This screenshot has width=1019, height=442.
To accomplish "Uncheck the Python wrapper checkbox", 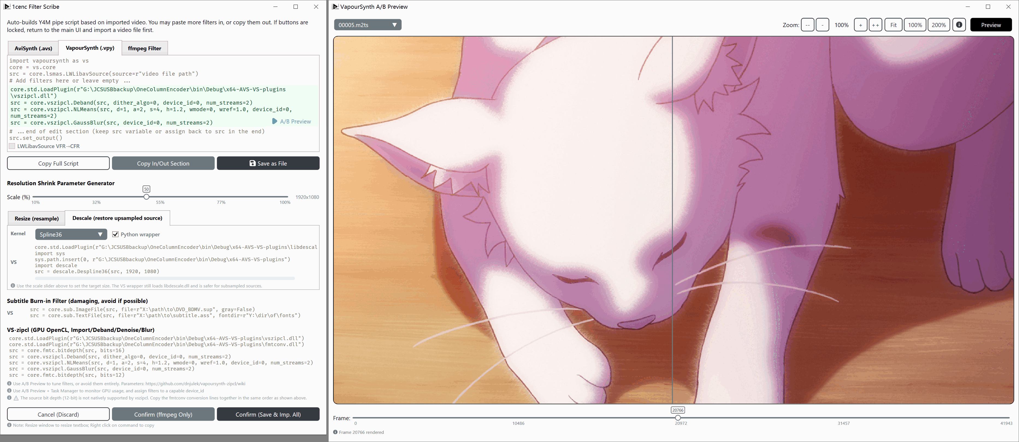I will point(116,234).
